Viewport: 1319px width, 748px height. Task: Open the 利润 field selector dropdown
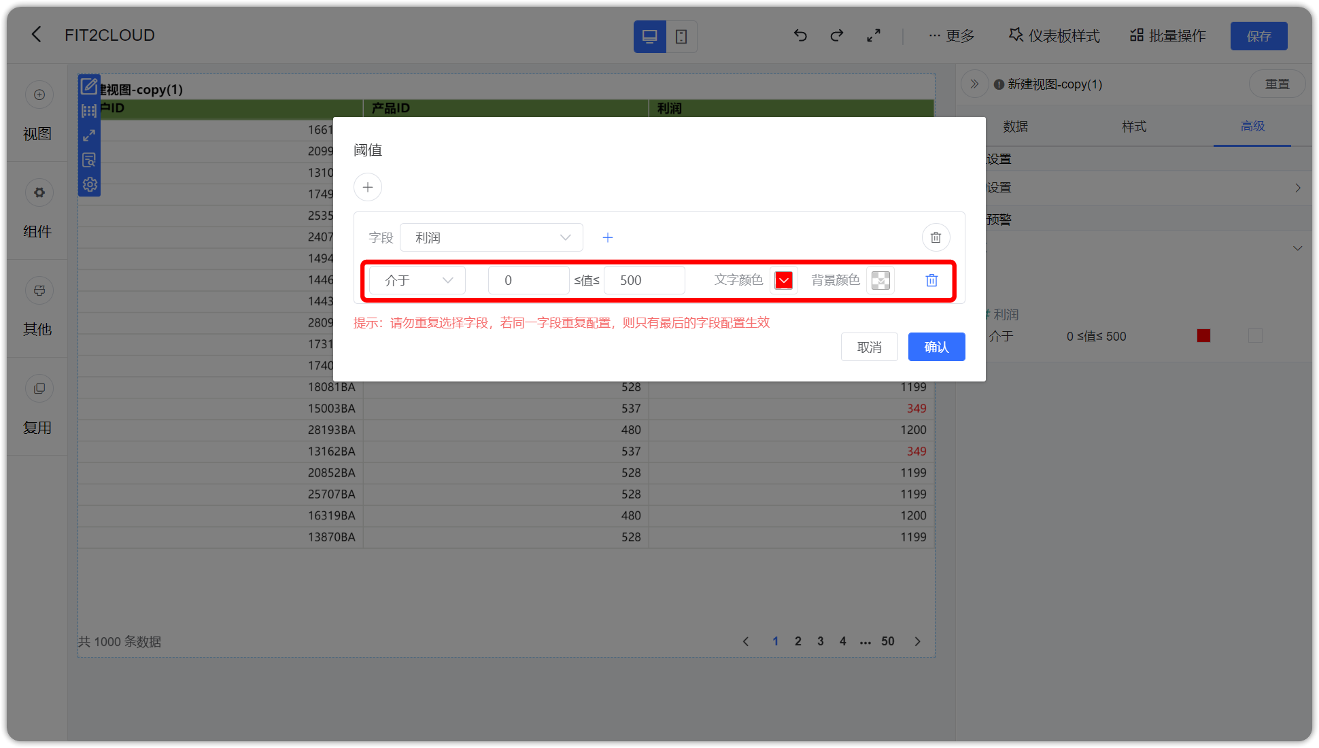pos(491,237)
